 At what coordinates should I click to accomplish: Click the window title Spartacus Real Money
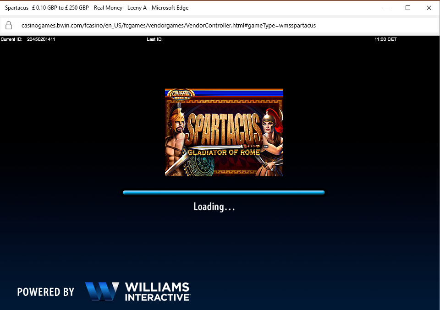click(x=97, y=8)
